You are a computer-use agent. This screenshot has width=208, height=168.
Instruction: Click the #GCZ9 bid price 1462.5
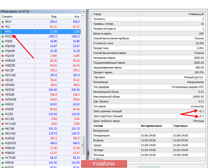point(53,36)
